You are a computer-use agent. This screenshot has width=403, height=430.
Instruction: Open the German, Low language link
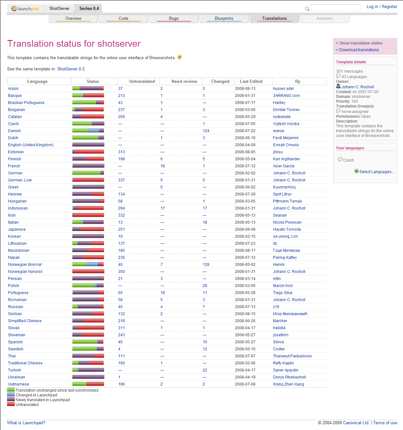[x=20, y=180]
